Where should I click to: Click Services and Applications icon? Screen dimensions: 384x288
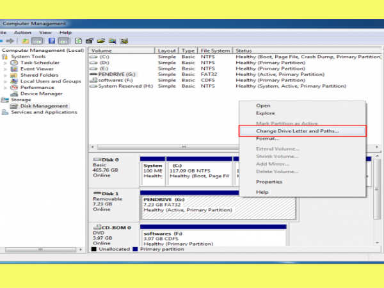(4, 112)
